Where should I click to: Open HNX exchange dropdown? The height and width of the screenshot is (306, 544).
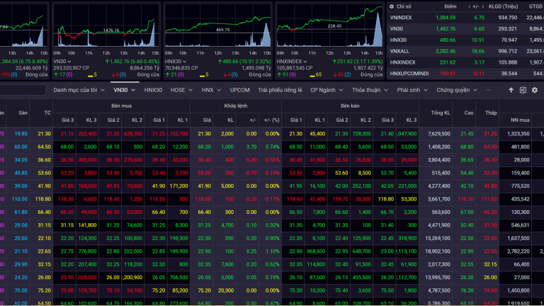(x=211, y=90)
